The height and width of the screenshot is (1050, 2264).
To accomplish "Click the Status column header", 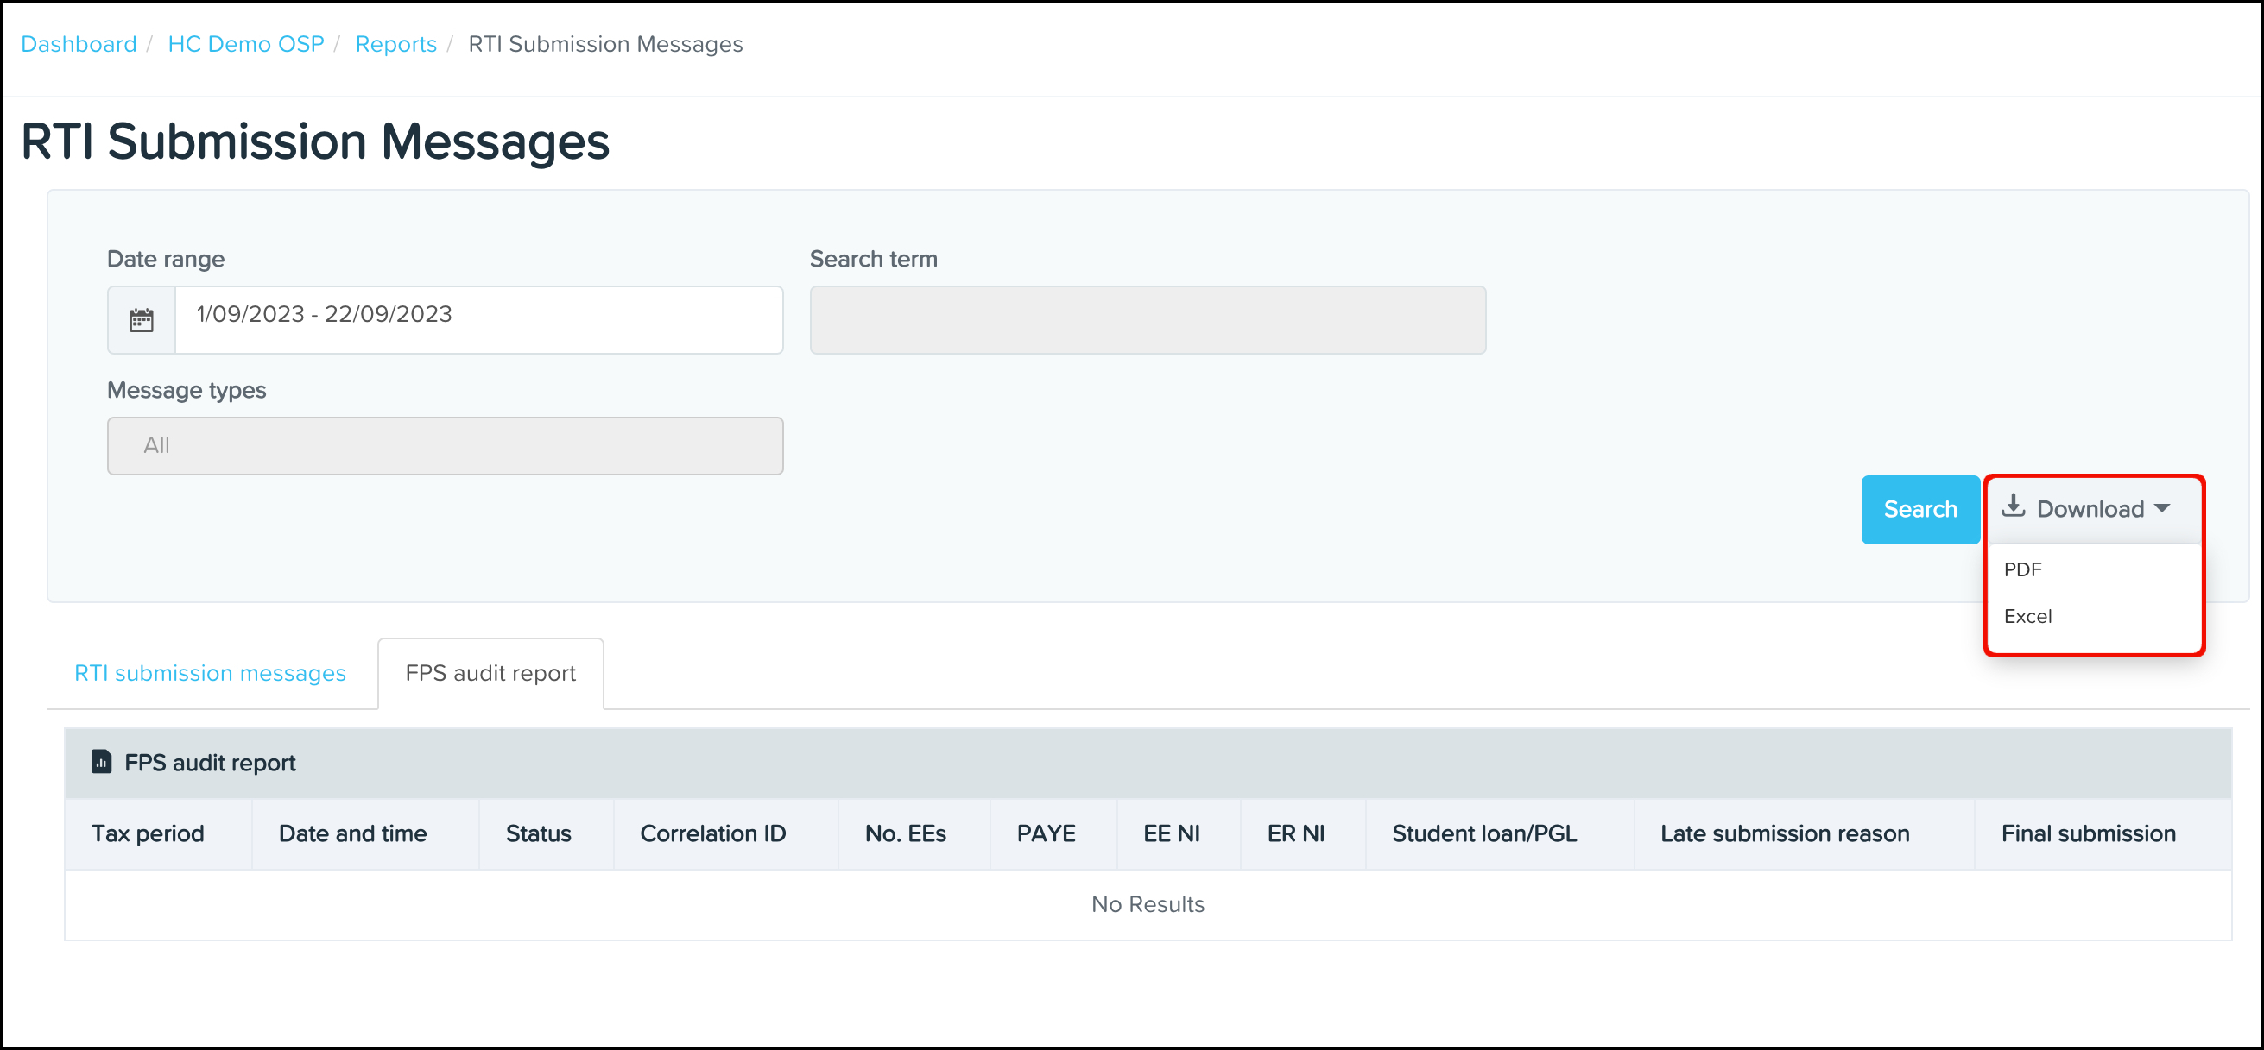I will click(x=537, y=833).
